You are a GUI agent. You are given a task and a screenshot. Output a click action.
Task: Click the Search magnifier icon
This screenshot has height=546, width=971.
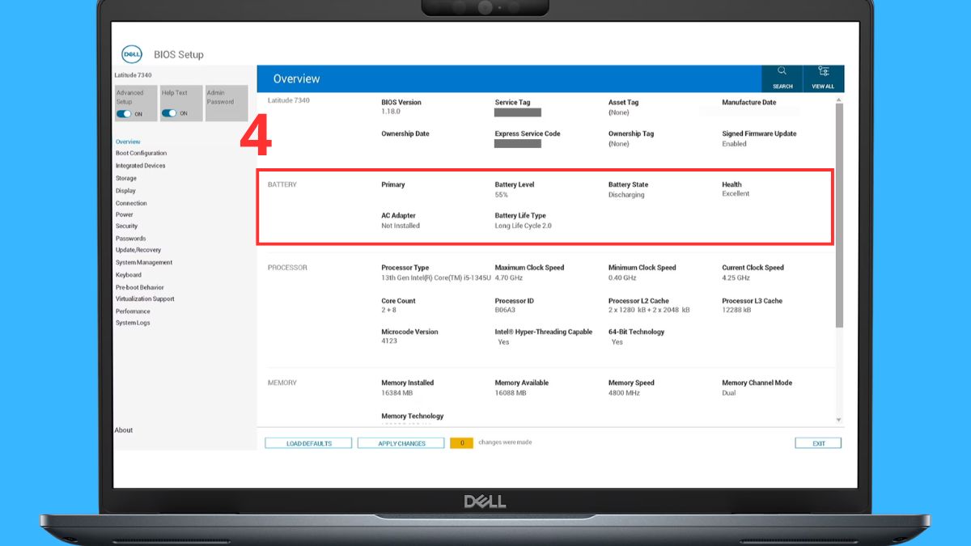coord(782,71)
